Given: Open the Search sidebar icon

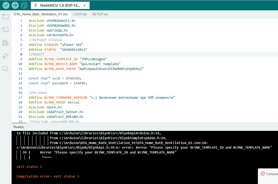Looking at the screenshot, I should (6, 69).
